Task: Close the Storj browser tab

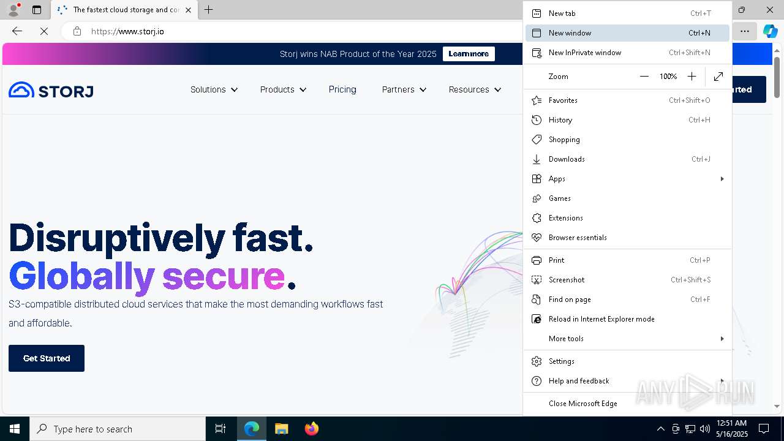Action: (188, 10)
